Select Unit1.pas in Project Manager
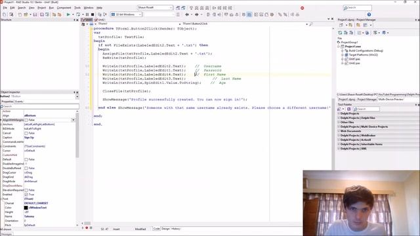Screen dimensions: 420x236 point(354,59)
